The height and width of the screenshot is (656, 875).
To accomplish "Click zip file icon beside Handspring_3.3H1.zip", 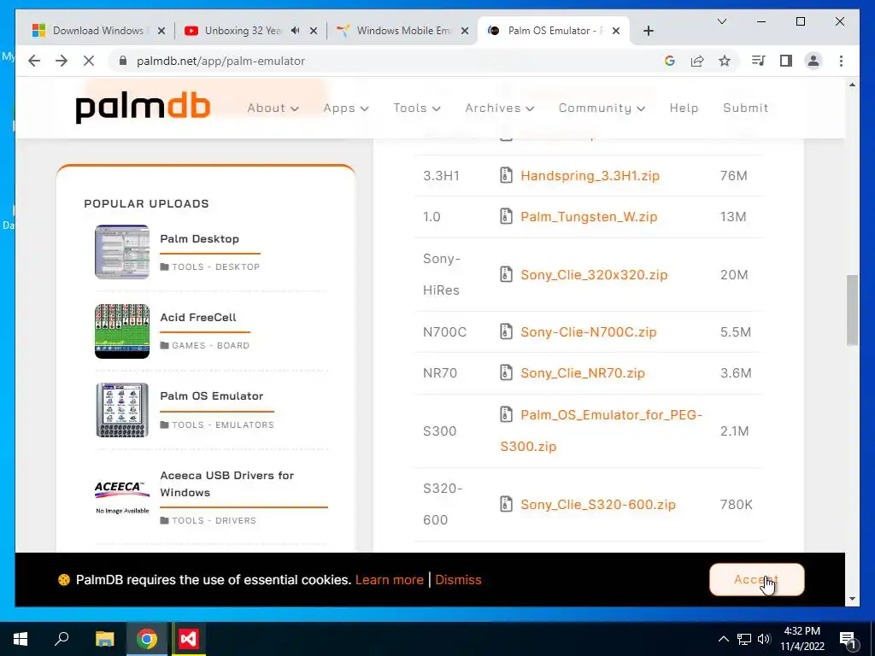I will [506, 175].
